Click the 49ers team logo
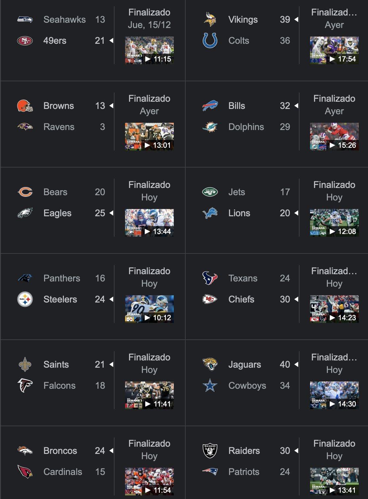This screenshot has width=368, height=499. pos(25,40)
